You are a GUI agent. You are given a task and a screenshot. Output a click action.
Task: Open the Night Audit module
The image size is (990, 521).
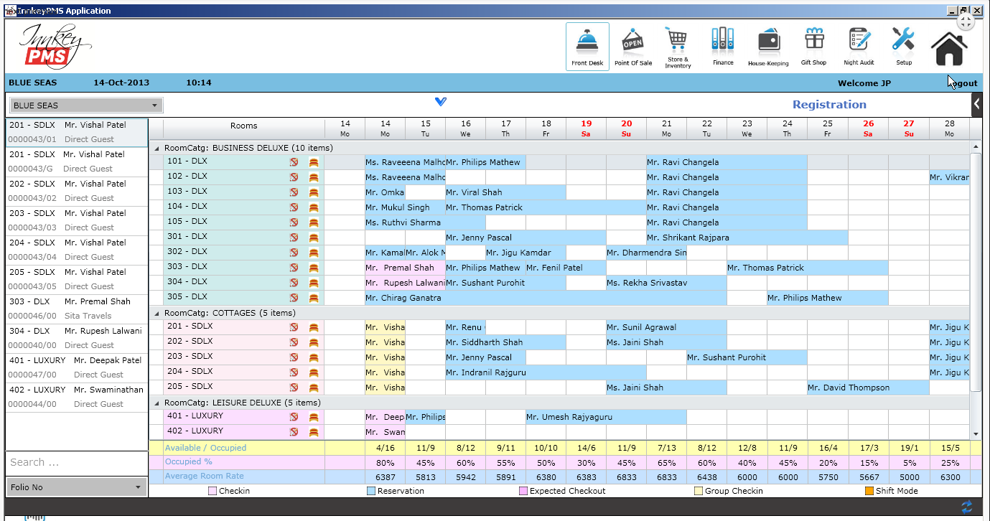(859, 44)
